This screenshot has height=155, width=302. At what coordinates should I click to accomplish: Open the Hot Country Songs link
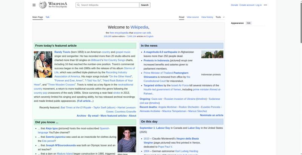click(x=114, y=60)
